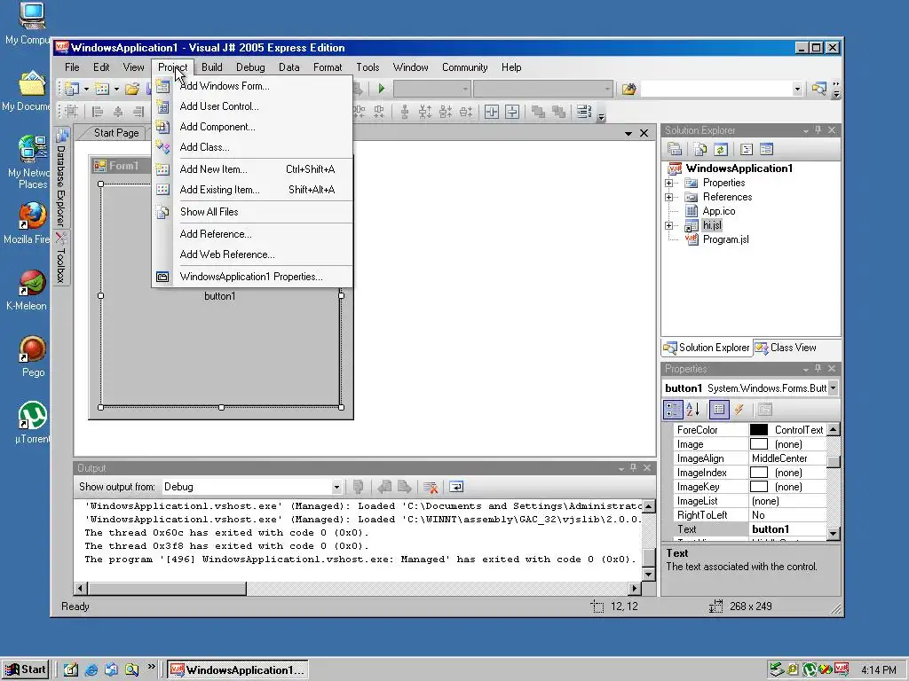The height and width of the screenshot is (681, 909).
Task: Open the New Project icon dropdown arrow
Action: point(86,89)
